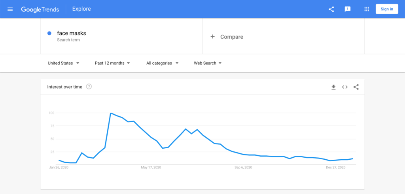This screenshot has width=405, height=194.
Task: Select the Explore header item
Action: tap(81, 9)
